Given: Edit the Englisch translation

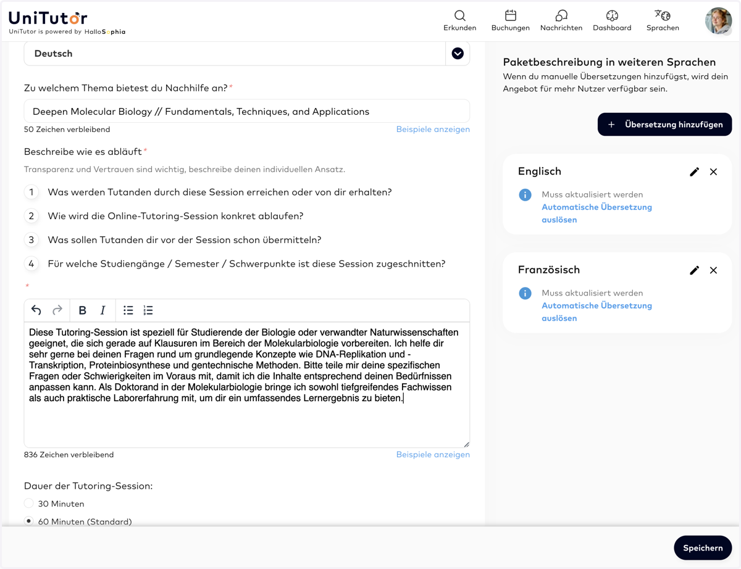Looking at the screenshot, I should [695, 172].
